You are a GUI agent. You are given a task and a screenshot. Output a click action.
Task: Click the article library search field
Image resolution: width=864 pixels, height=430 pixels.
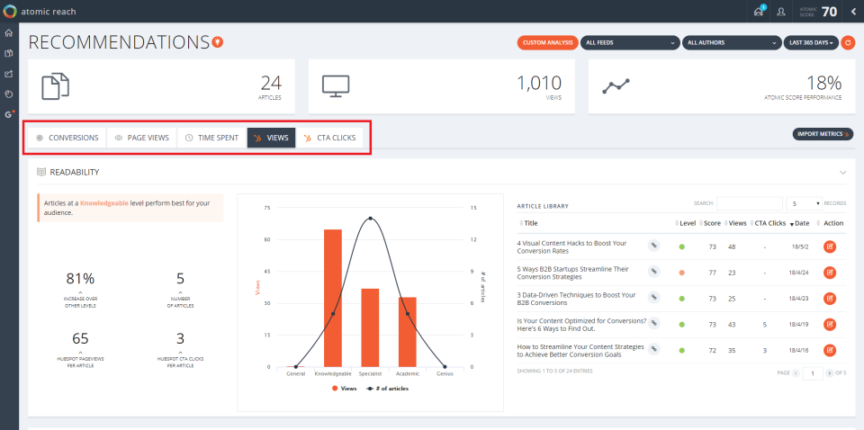click(x=750, y=203)
